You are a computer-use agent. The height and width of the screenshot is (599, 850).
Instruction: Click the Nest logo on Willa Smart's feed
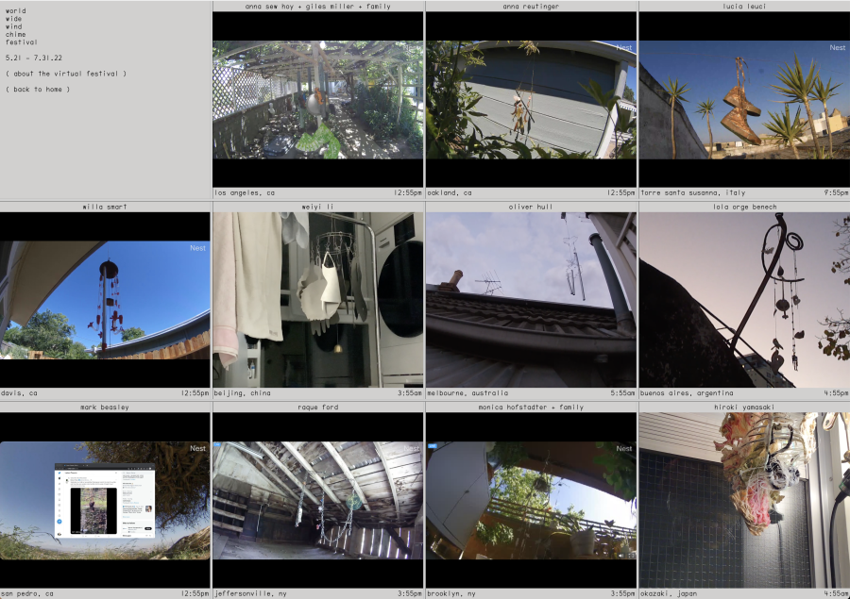point(197,248)
